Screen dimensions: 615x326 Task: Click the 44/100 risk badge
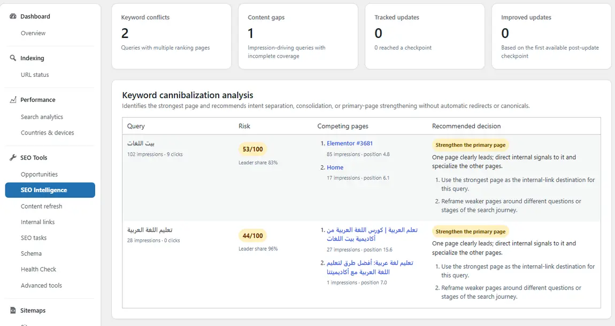pyautogui.click(x=252, y=236)
